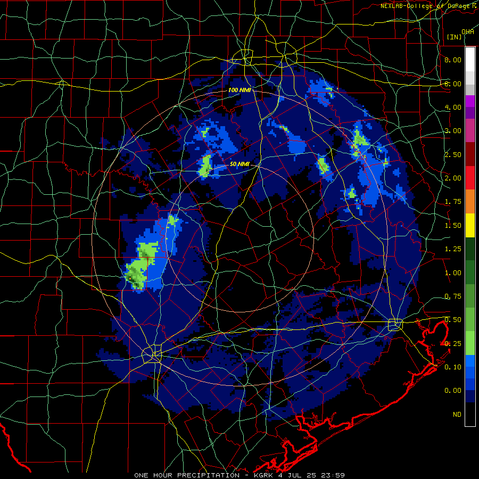479x479 pixels.
Task: Click the '0.50' legend value
Action: pos(453,320)
